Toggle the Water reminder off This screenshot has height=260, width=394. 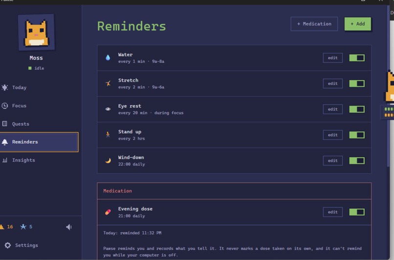(x=357, y=58)
